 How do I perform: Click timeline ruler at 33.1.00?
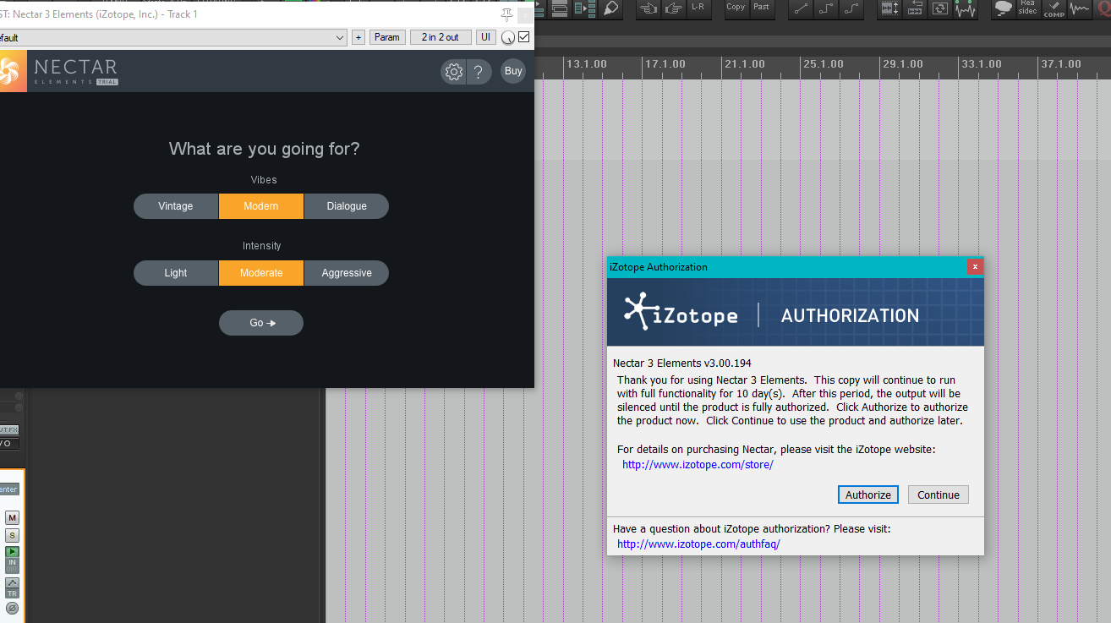coord(981,64)
